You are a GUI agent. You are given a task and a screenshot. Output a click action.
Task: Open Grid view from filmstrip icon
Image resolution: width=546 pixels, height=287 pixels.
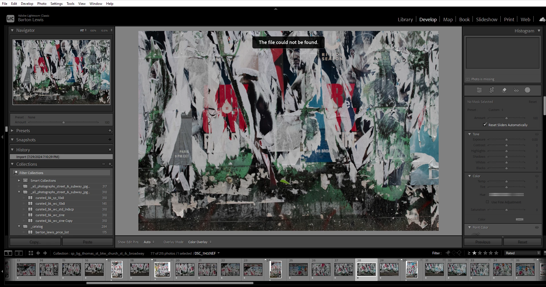tap(31, 253)
